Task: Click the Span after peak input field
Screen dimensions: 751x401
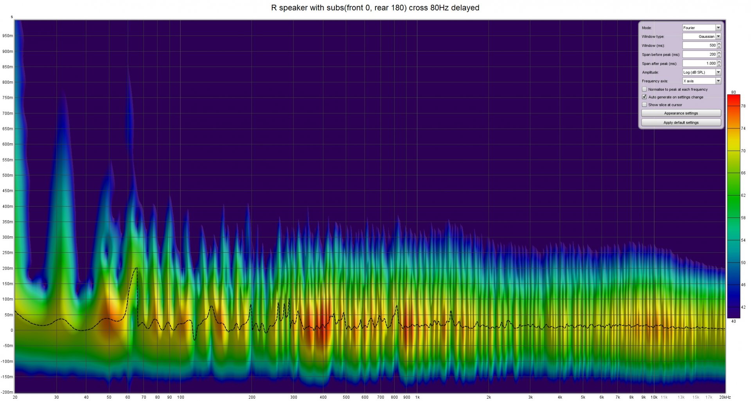Action: tap(699, 63)
